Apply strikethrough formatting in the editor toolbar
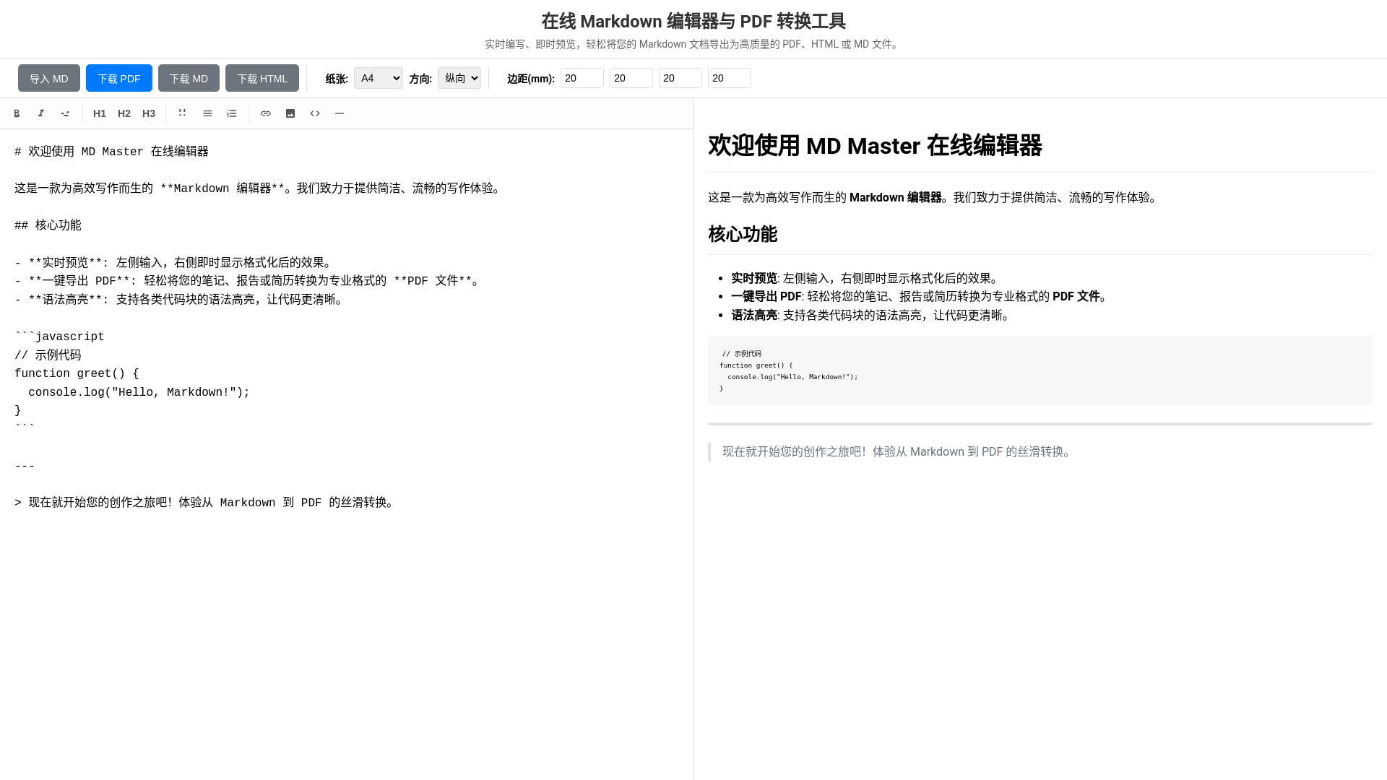 (x=66, y=113)
